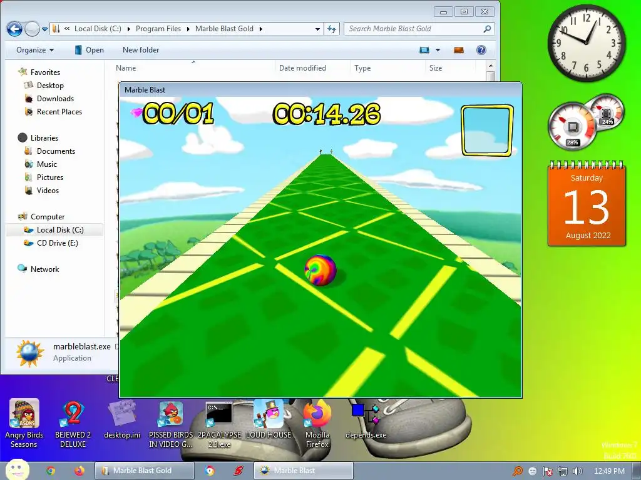Open Desktop under Favorites
641x480 pixels.
pos(44,85)
